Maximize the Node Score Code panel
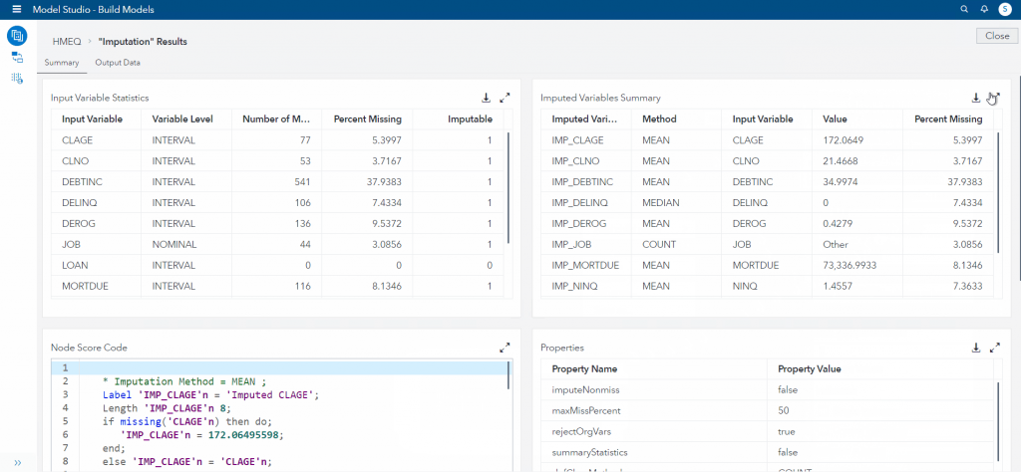The width and height of the screenshot is (1021, 472). pyautogui.click(x=505, y=348)
